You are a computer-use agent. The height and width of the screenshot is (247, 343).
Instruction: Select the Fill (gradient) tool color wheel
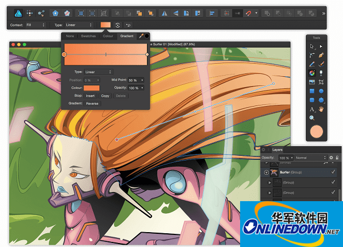pos(312,73)
